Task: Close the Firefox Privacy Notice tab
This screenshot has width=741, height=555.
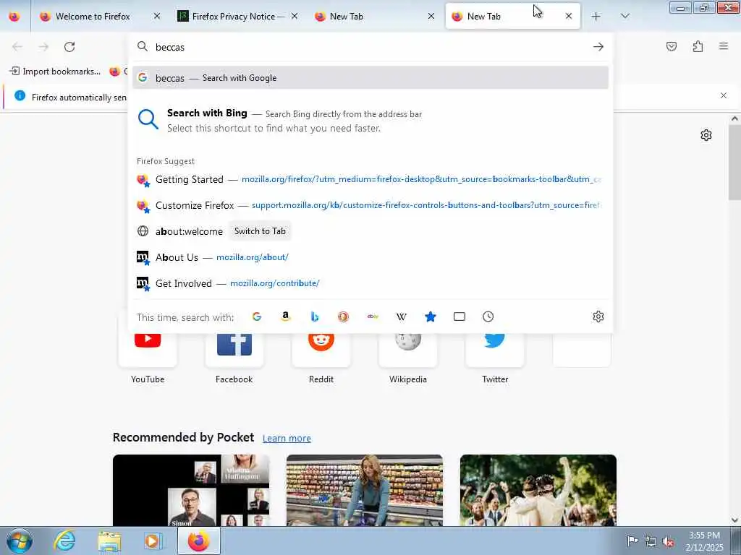Action: (x=295, y=16)
